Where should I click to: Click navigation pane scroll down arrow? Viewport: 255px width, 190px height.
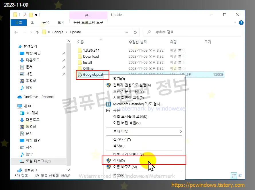[69, 170]
